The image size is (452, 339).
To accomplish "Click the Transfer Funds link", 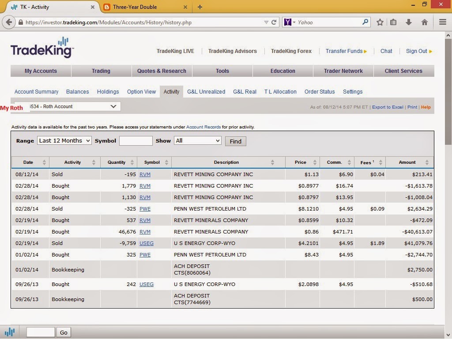I will click(x=346, y=51).
